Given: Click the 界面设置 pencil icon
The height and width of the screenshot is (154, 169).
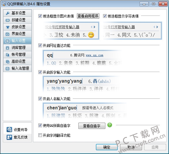Looking at the screenshot, I should (x=7, y=34).
